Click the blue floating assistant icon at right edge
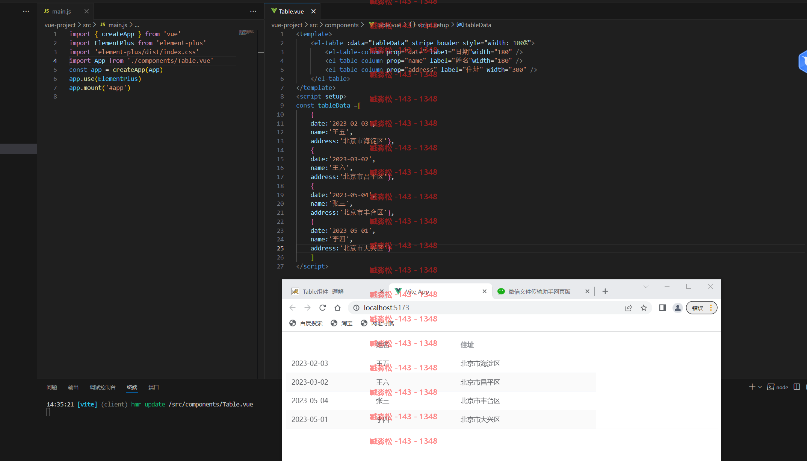Image resolution: width=807 pixels, height=461 pixels. tap(803, 61)
